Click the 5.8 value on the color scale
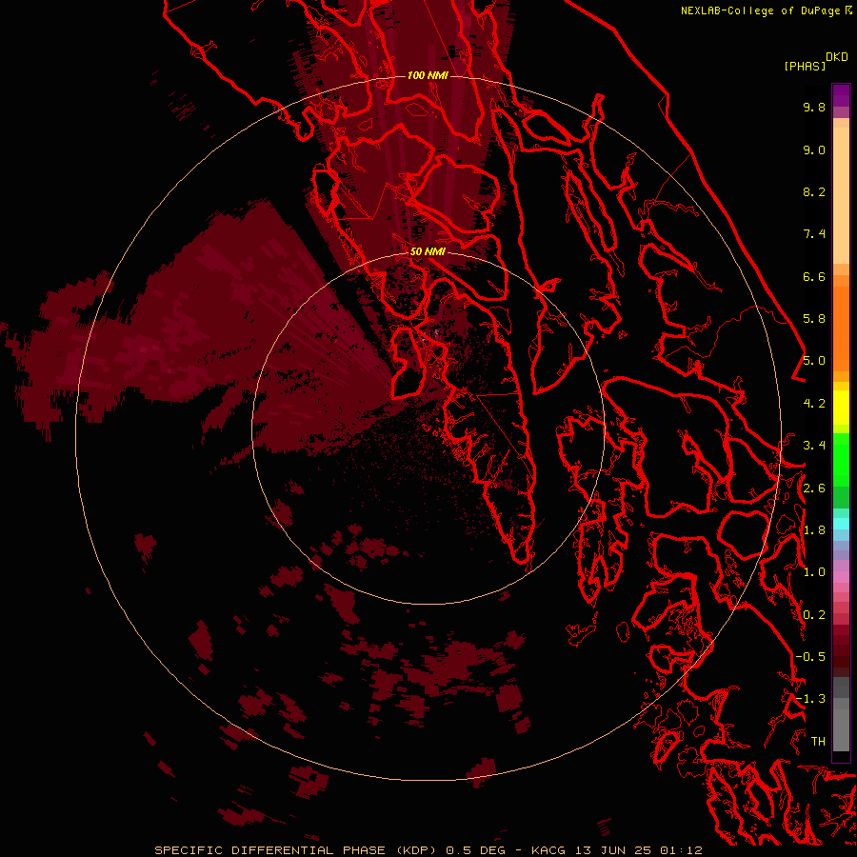Viewport: 857px width, 857px height. tap(814, 319)
